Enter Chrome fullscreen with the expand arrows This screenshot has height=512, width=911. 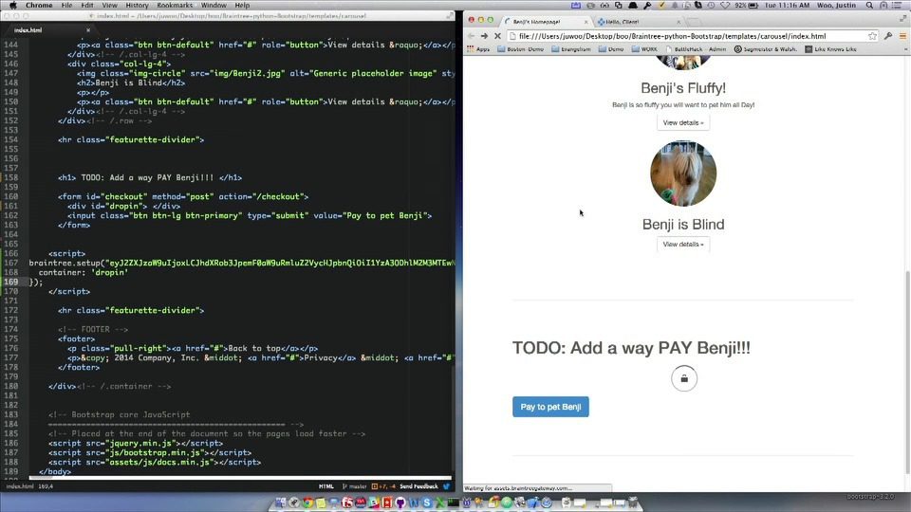point(902,18)
